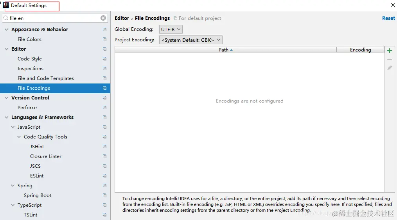Click the IntelliJ IDEA title bar icon

(6, 5)
